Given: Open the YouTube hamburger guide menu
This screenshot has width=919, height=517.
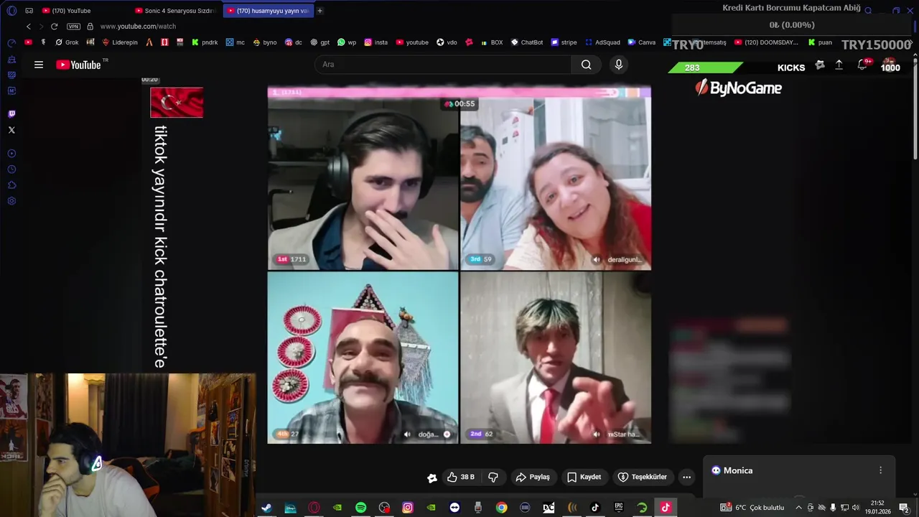Looking at the screenshot, I should pos(39,65).
